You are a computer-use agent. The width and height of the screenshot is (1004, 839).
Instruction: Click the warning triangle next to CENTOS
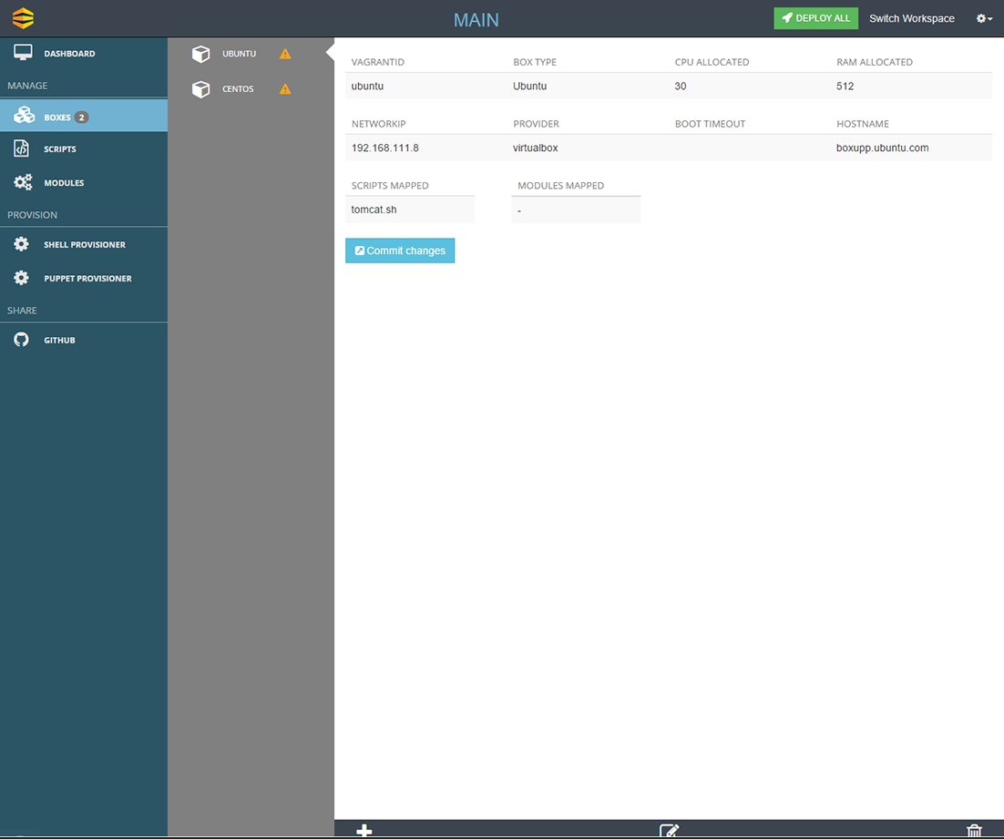(x=285, y=88)
